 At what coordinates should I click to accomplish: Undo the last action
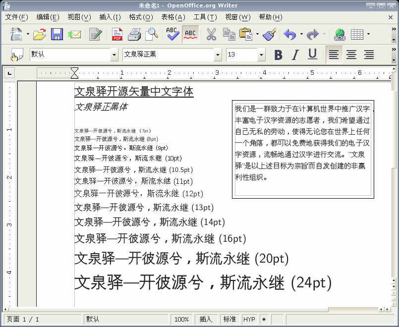tap(290, 34)
